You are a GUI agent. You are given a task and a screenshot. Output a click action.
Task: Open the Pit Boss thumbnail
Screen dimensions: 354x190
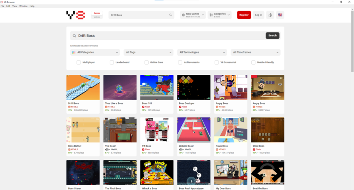point(157,130)
